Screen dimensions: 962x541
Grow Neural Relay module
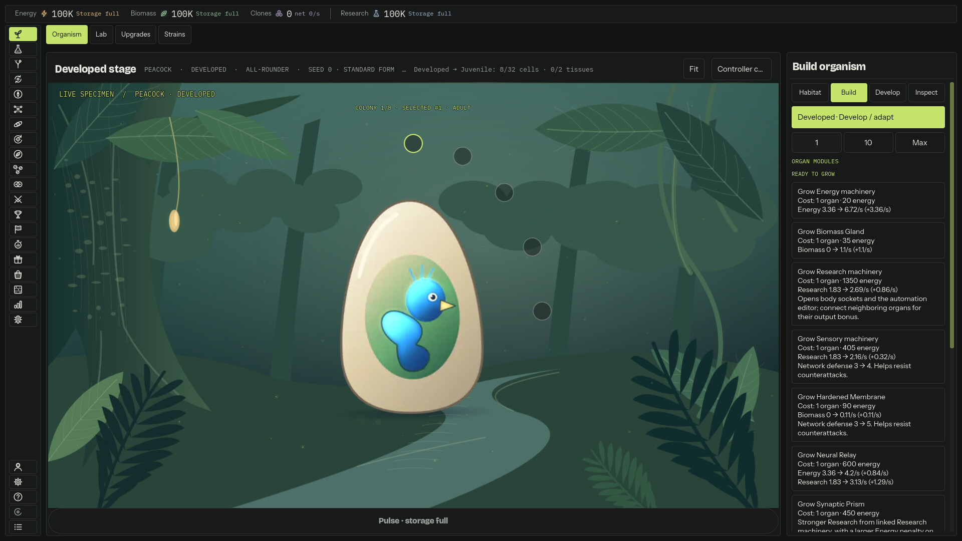[868, 468]
